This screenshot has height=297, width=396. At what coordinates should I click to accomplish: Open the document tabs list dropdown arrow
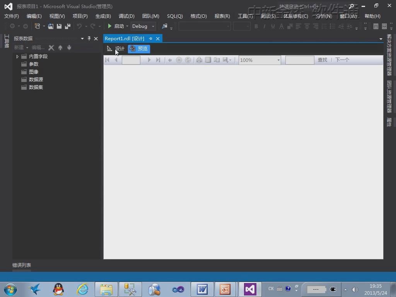click(381, 39)
